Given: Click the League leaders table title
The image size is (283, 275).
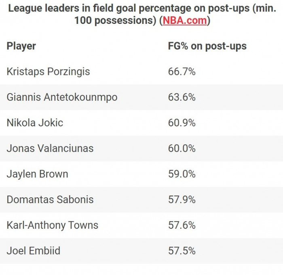Looking at the screenshot, I should [x=141, y=9].
